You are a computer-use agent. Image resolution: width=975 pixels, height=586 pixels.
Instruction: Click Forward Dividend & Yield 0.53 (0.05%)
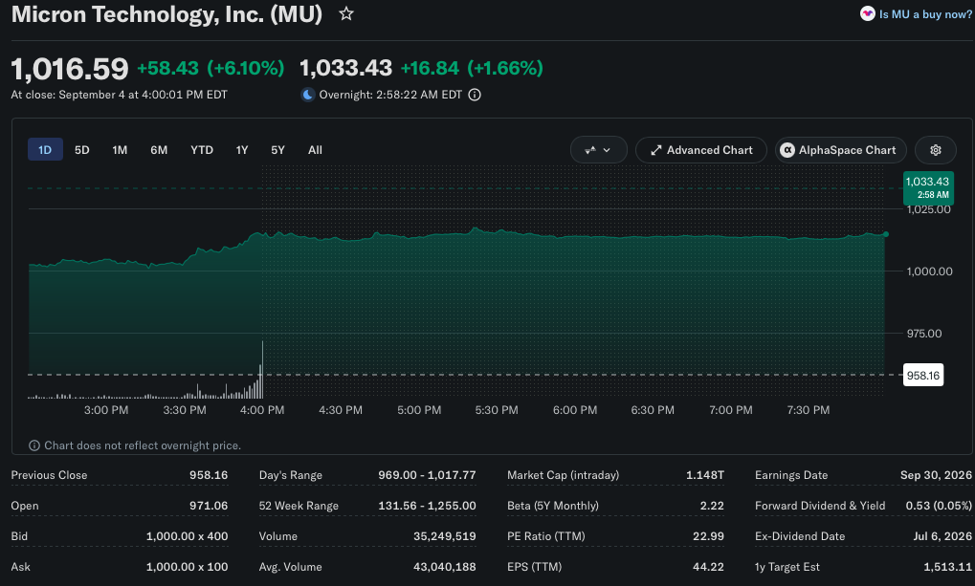click(x=939, y=505)
